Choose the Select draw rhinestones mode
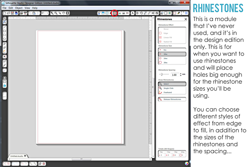251x167 pixels. coord(172,84)
